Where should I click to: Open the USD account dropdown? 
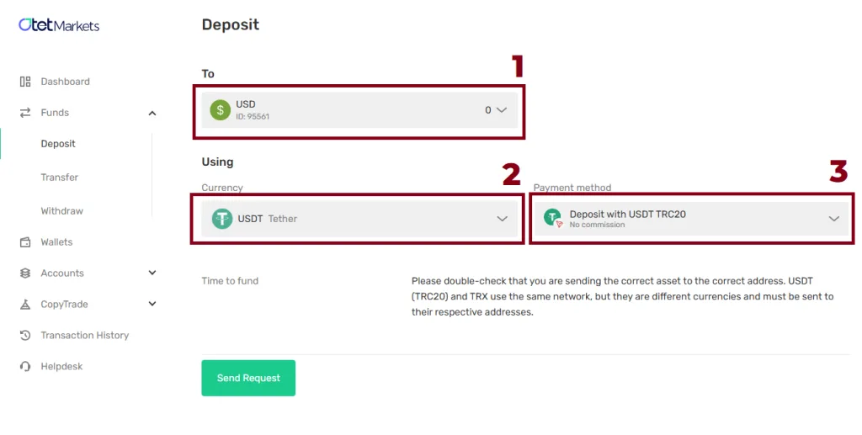tap(502, 110)
